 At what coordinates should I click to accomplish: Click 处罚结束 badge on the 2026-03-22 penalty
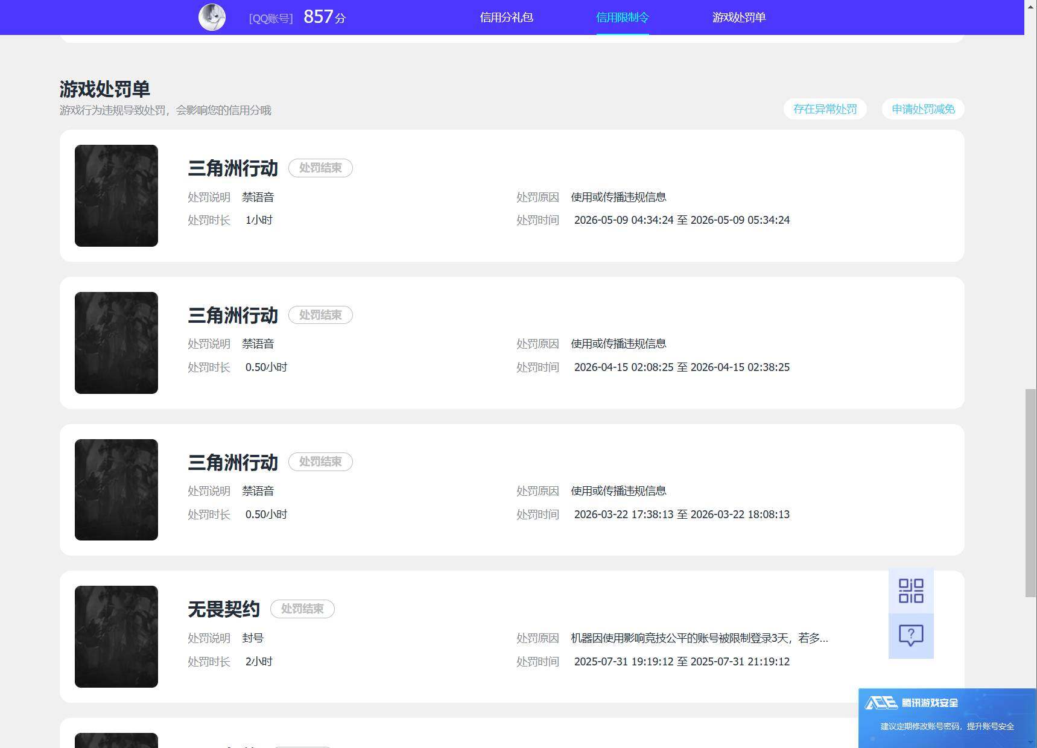tap(320, 461)
